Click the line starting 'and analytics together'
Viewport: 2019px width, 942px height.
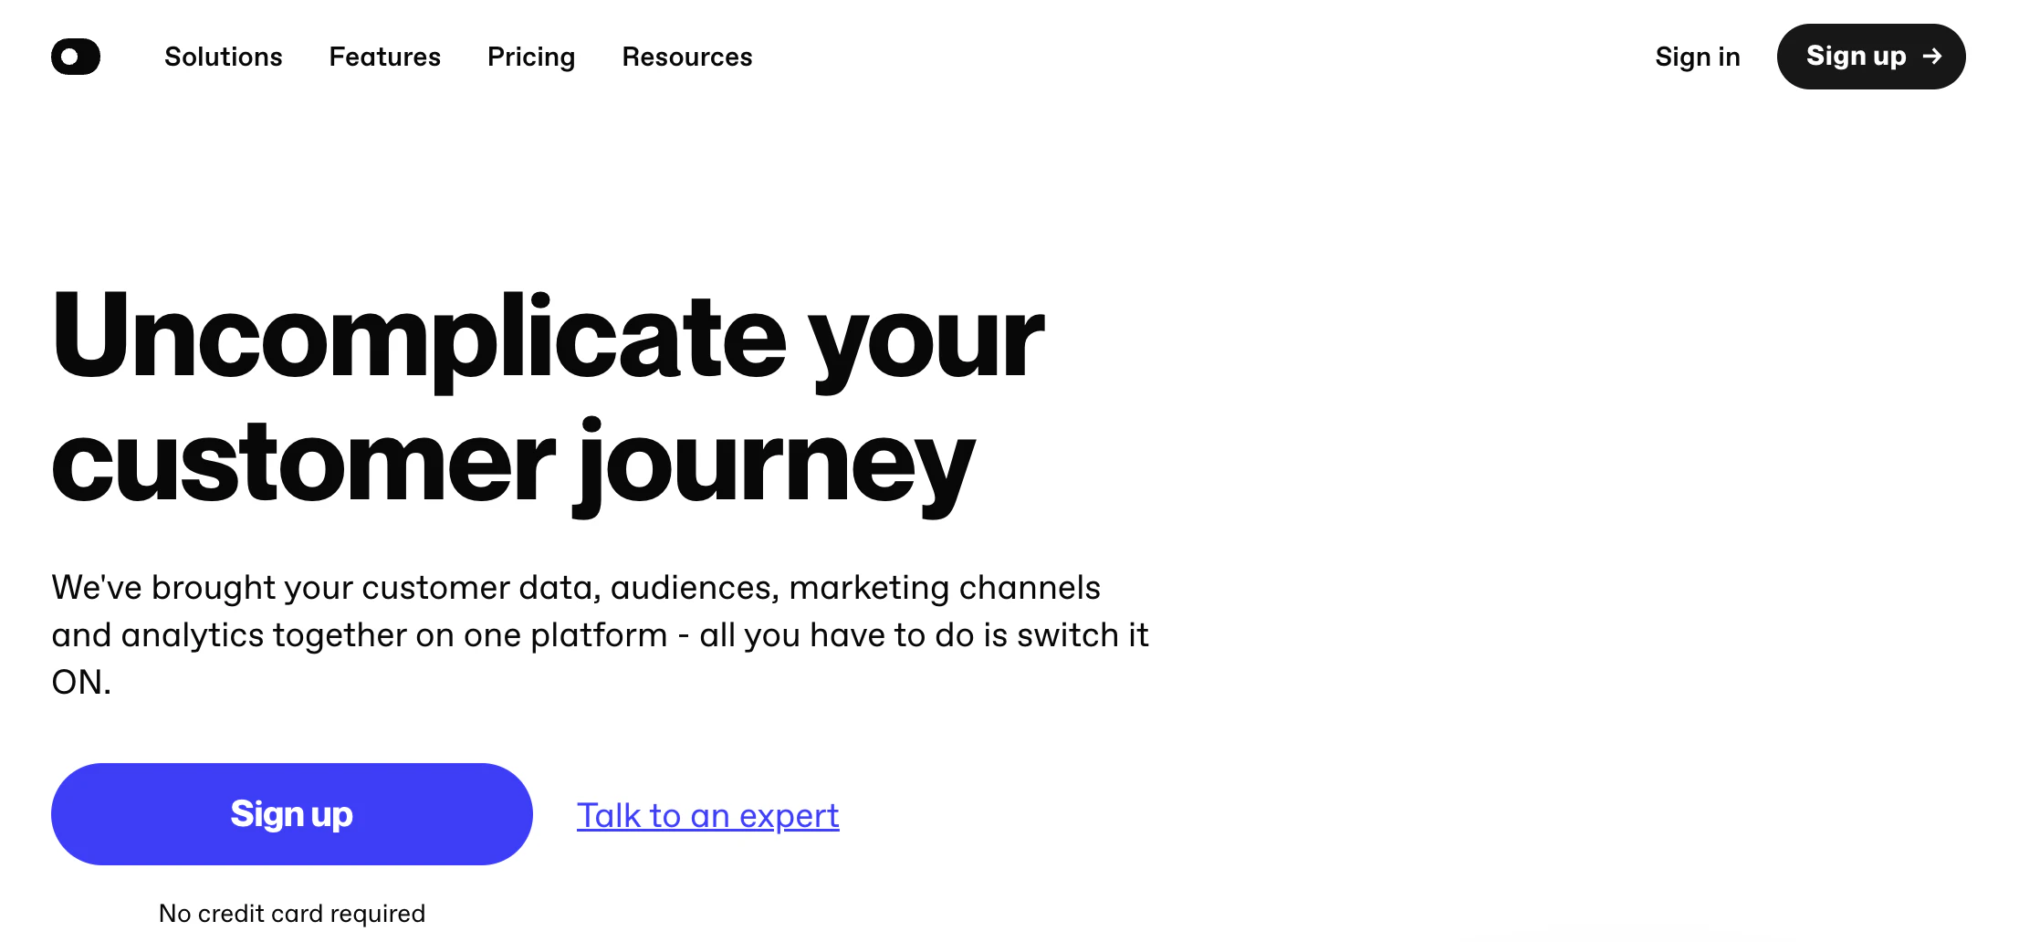click(600, 635)
